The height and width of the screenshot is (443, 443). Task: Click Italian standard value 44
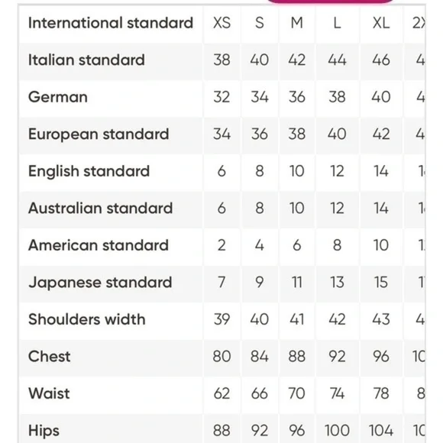tap(337, 60)
